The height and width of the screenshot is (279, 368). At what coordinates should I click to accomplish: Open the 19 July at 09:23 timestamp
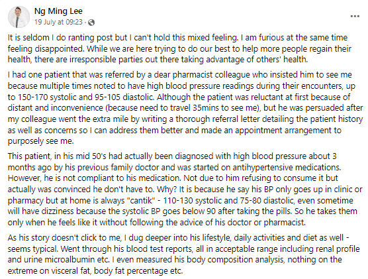pos(58,22)
